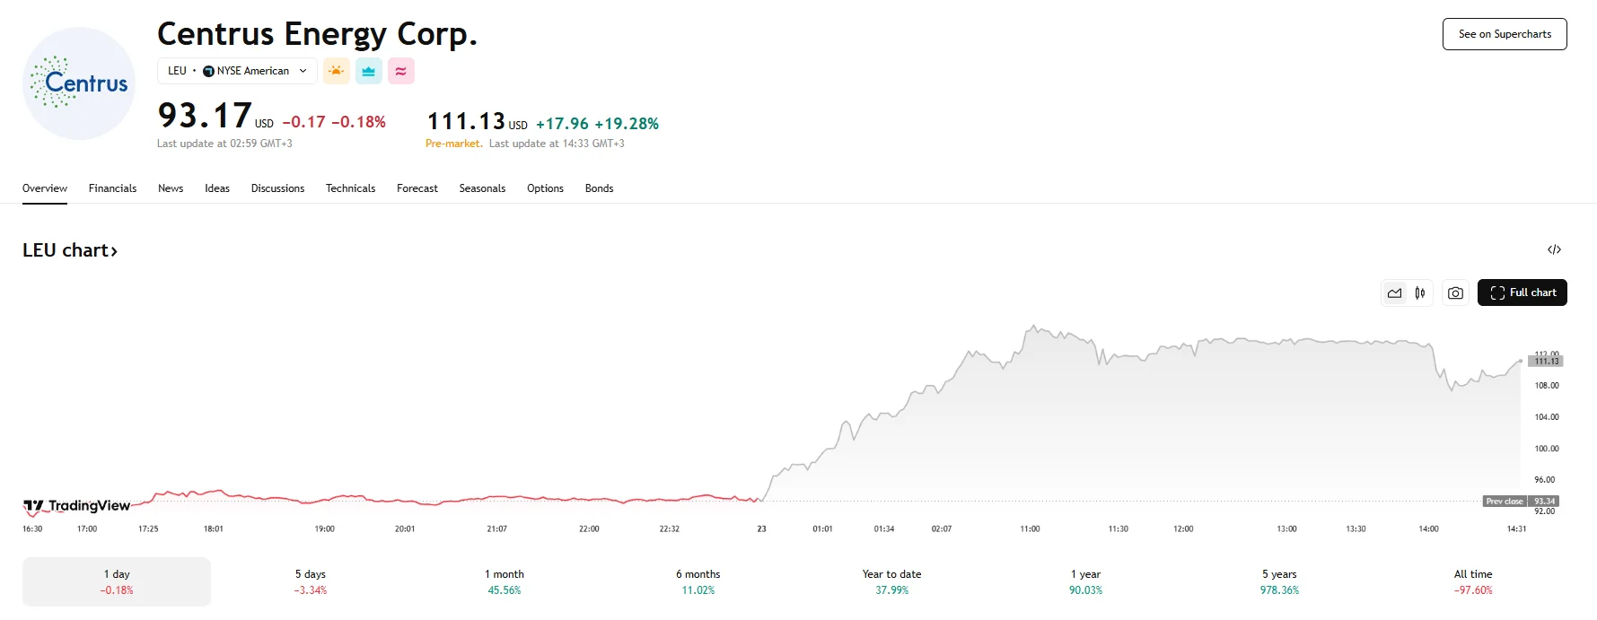Click the Centrus company logo
This screenshot has width=1597, height=620.
point(79,83)
